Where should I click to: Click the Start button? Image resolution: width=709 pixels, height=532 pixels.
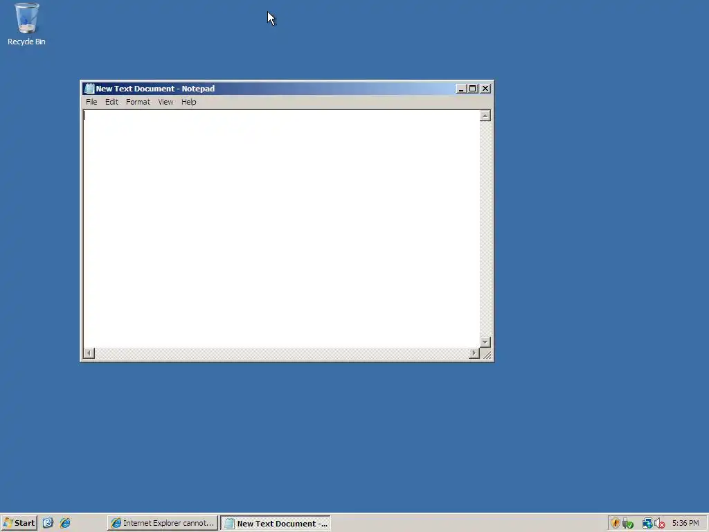(19, 523)
